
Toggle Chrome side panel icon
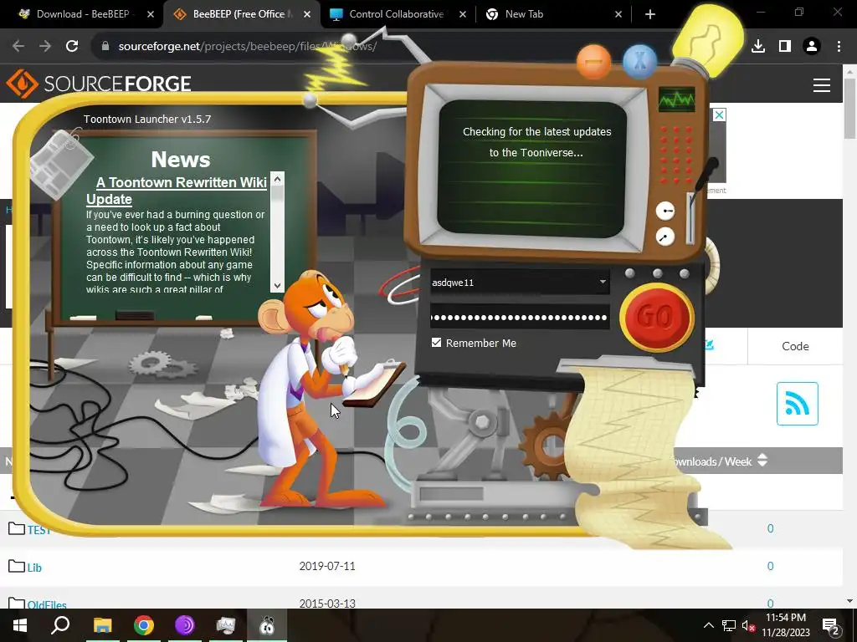tap(785, 46)
